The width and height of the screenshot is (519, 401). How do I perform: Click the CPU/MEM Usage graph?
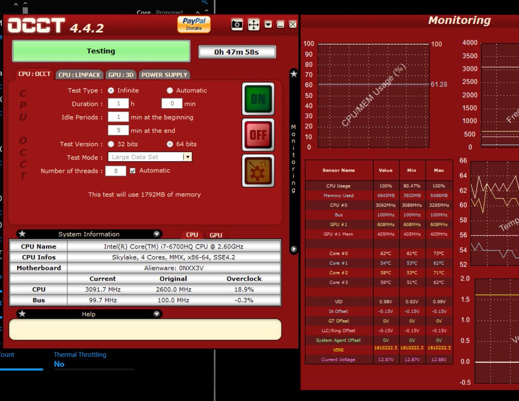click(374, 96)
